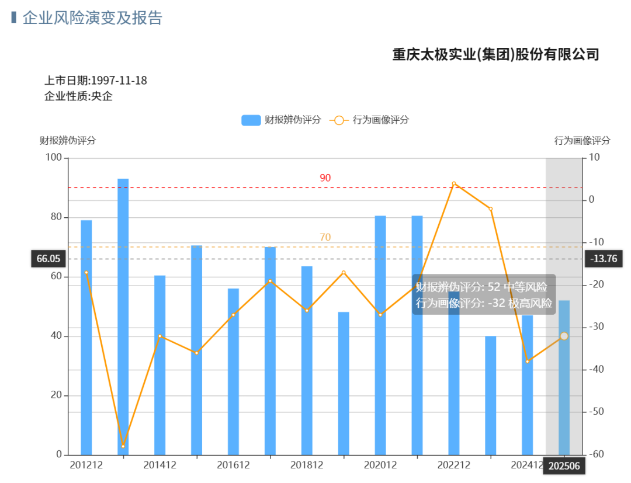This screenshot has height=483, width=631.
Task: Select the blue bar between 201612 and 201812
Action: pyautogui.click(x=270, y=351)
